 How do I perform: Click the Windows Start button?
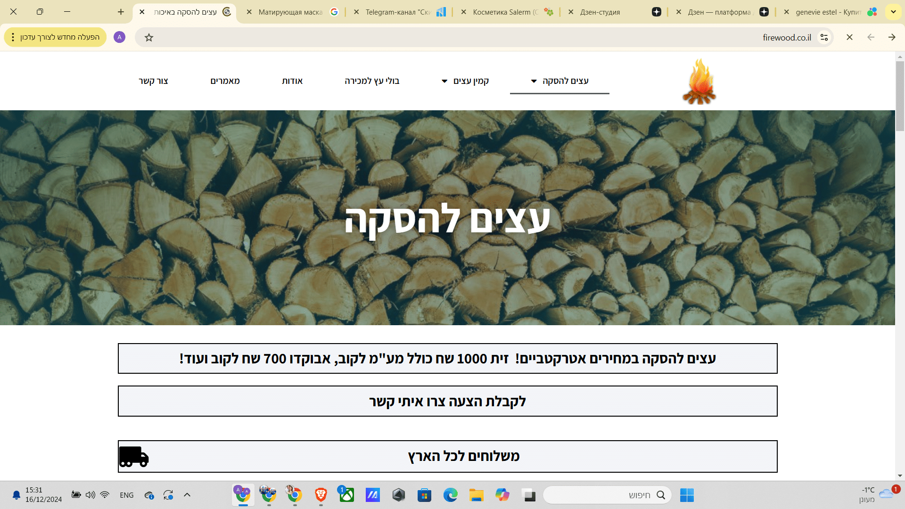(x=687, y=495)
